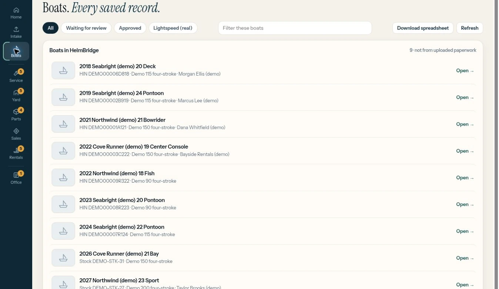This screenshot has height=289, width=499.
Task: Open the 2026 Cove Runner 21 Bay record
Action: pos(465,258)
